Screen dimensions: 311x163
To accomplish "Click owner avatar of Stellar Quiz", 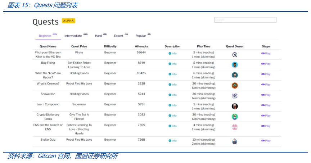I will pos(235,141).
